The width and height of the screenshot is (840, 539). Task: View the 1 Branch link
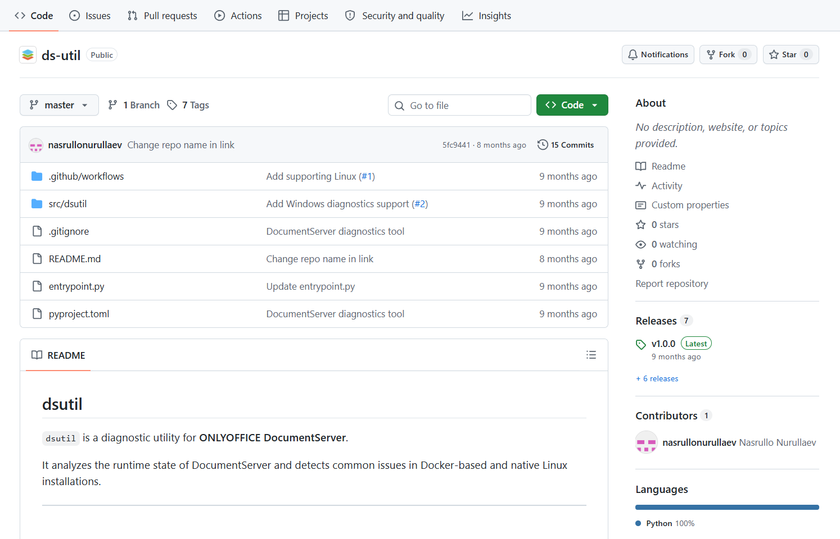(134, 105)
